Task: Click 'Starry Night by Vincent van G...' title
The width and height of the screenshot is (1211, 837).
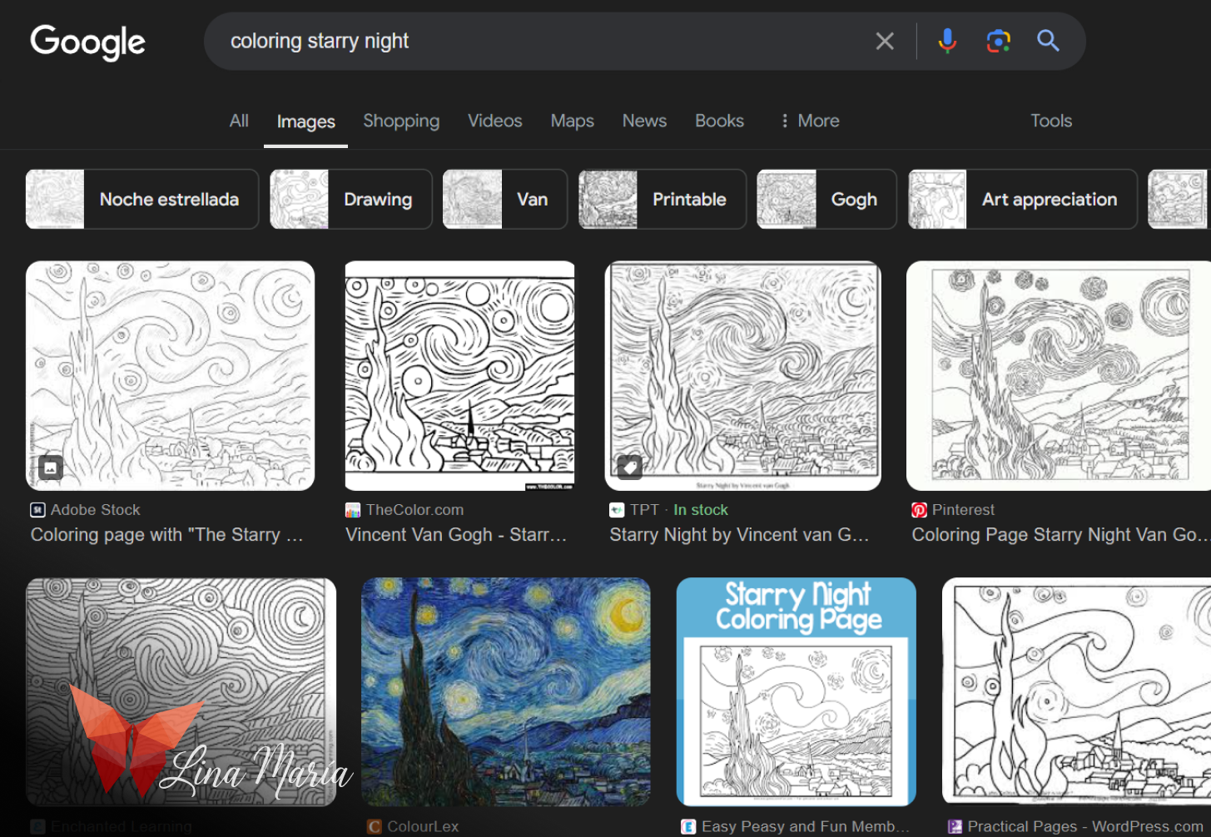Action: pos(740,535)
